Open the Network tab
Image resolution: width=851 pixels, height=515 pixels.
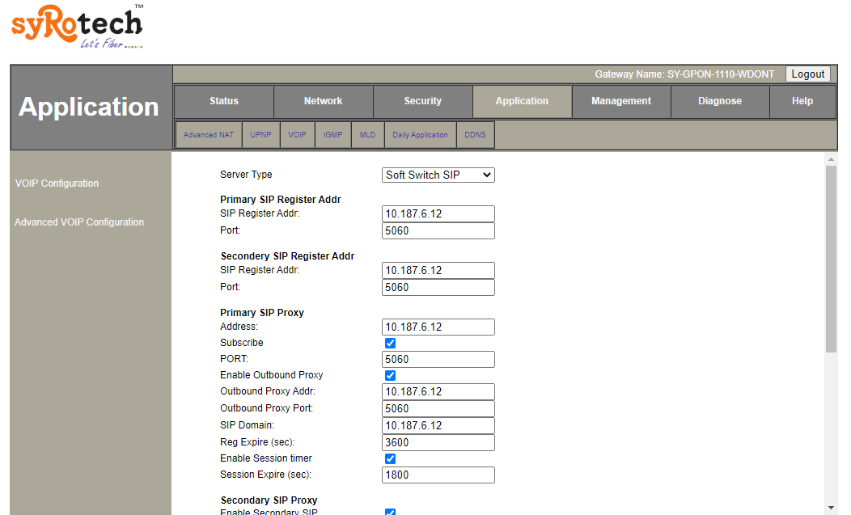tap(323, 101)
